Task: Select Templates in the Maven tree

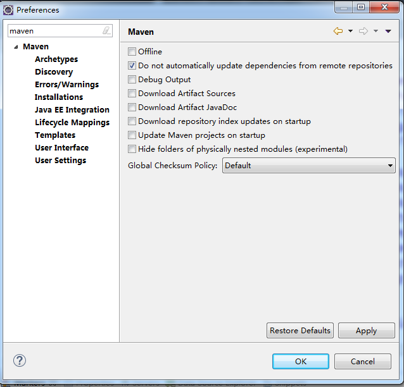Action: 55,135
